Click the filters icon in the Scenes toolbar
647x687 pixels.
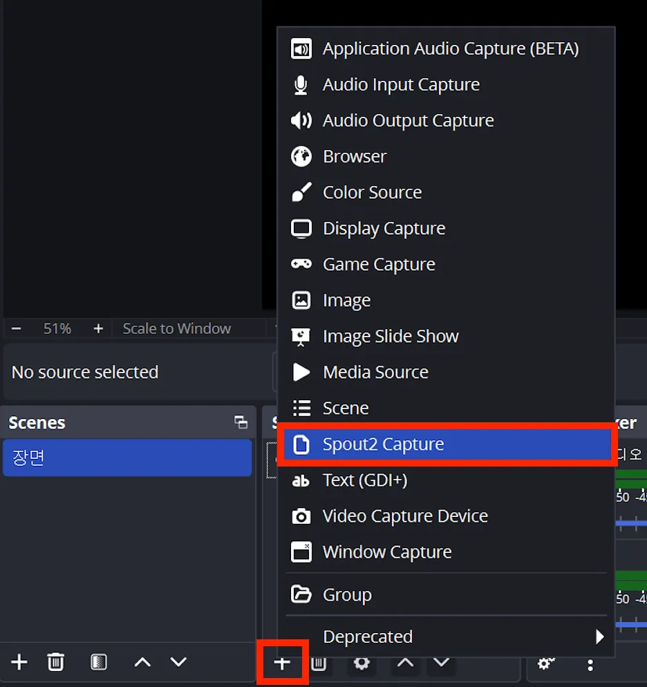[98, 662]
